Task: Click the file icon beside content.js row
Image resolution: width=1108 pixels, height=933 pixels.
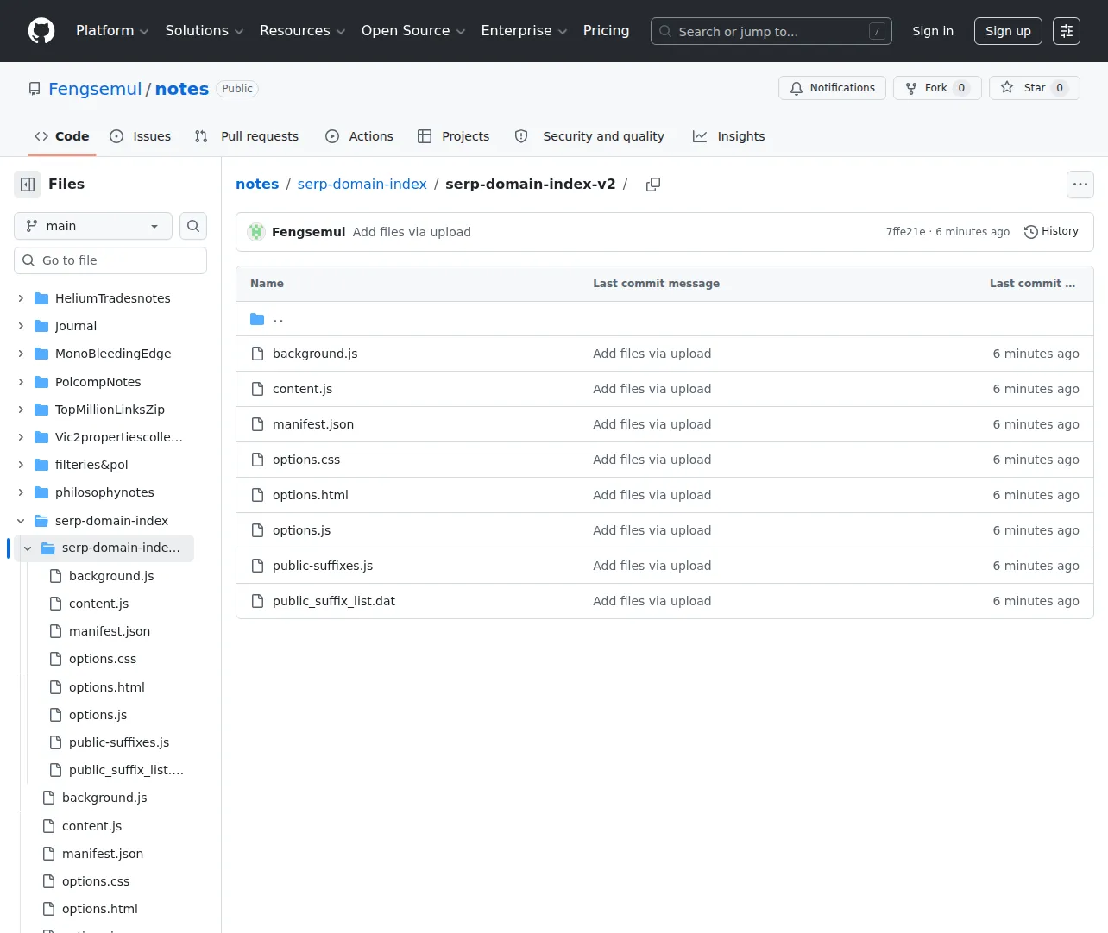Action: [x=257, y=389]
